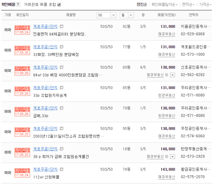Open 한경부동산 source link on 85동 row
214x184 pixels.
click(x=167, y=95)
